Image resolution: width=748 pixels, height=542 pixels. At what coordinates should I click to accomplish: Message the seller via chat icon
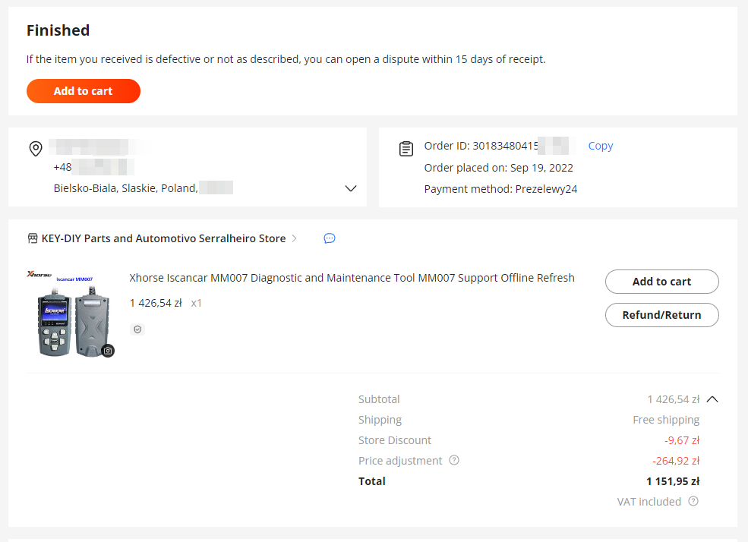329,238
